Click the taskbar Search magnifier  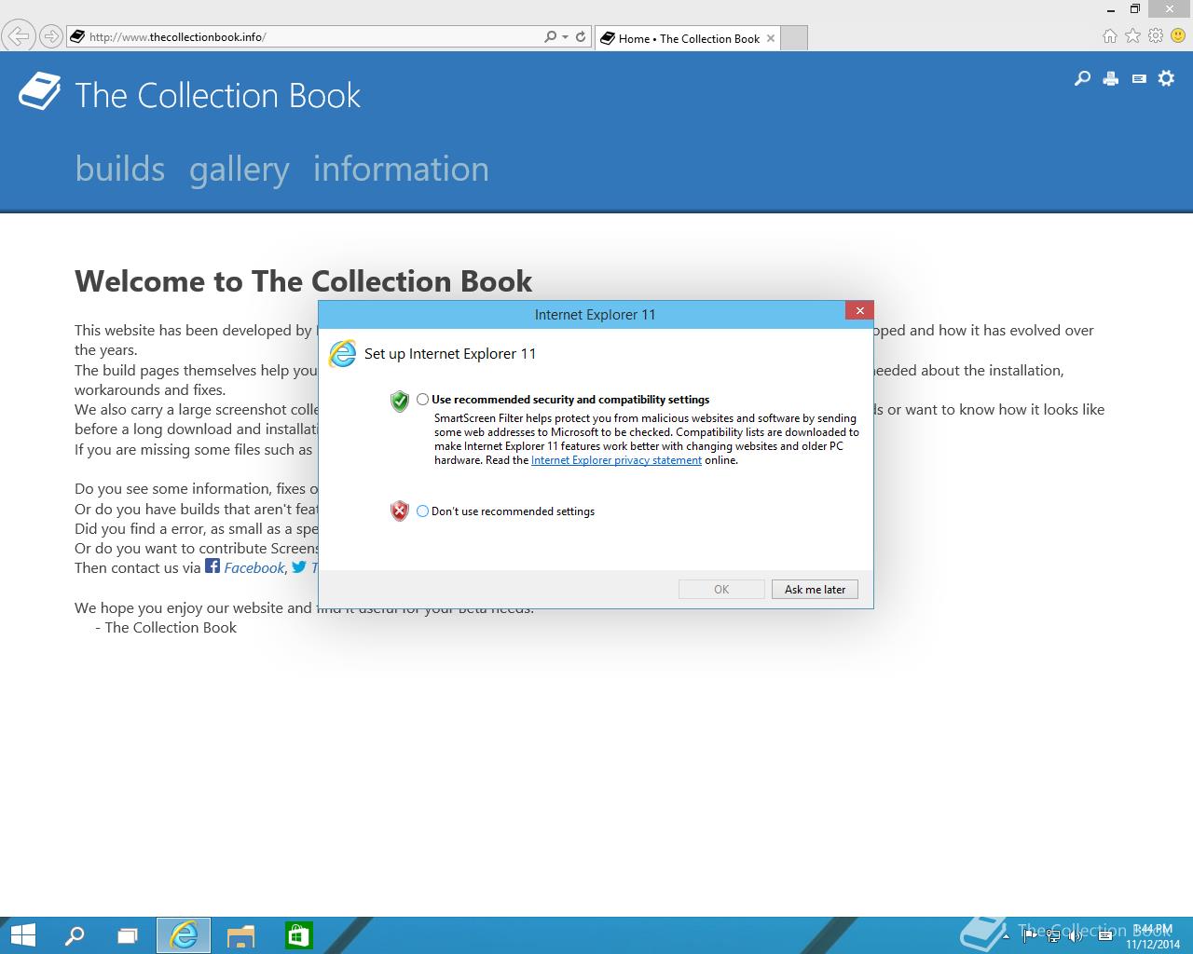pos(74,935)
